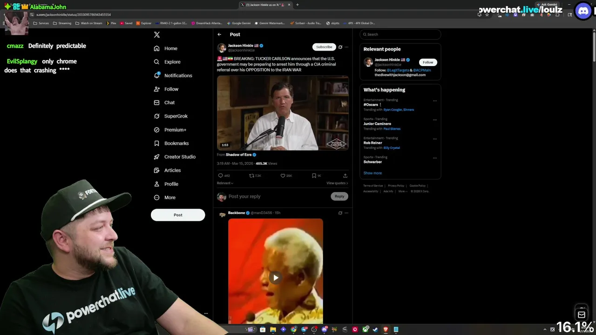Open more options for Rob Reiner trend

(435, 139)
